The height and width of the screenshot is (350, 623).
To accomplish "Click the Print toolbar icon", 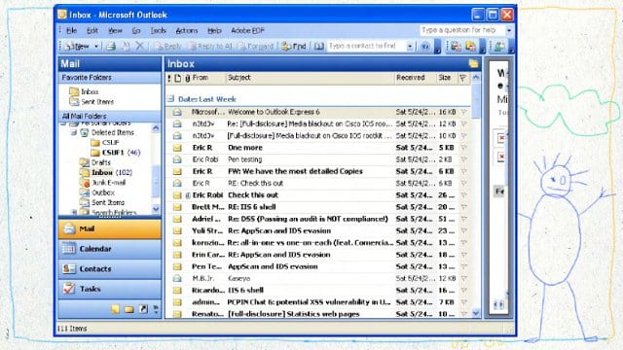I will pos(111,47).
